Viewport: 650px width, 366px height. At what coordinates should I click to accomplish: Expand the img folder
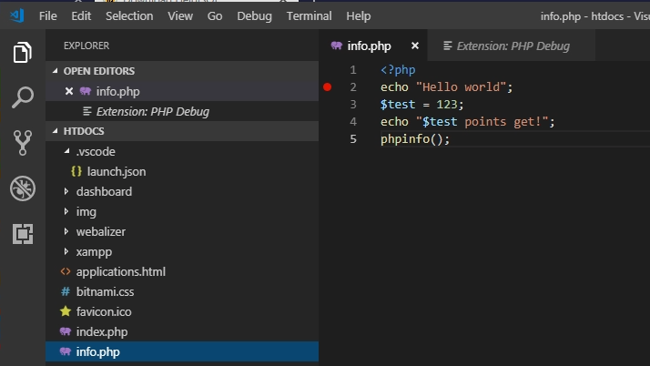[x=66, y=211]
